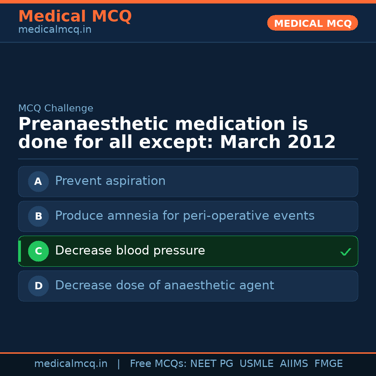
Task: Click the A letter circle icon
Action: click(38, 181)
